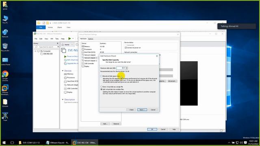The image size is (260, 146).
Task: Click Display under Devices in VMware main window
Action: coord(68,92)
